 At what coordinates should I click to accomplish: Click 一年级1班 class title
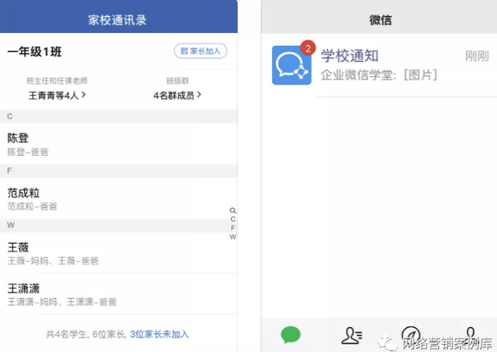[x=35, y=51]
